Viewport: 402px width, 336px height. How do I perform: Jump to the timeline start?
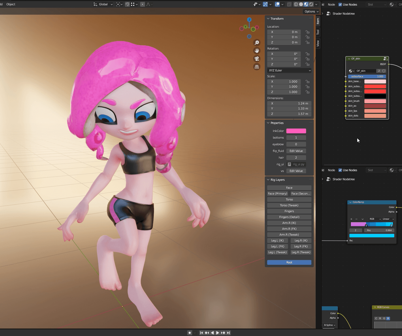point(202,333)
